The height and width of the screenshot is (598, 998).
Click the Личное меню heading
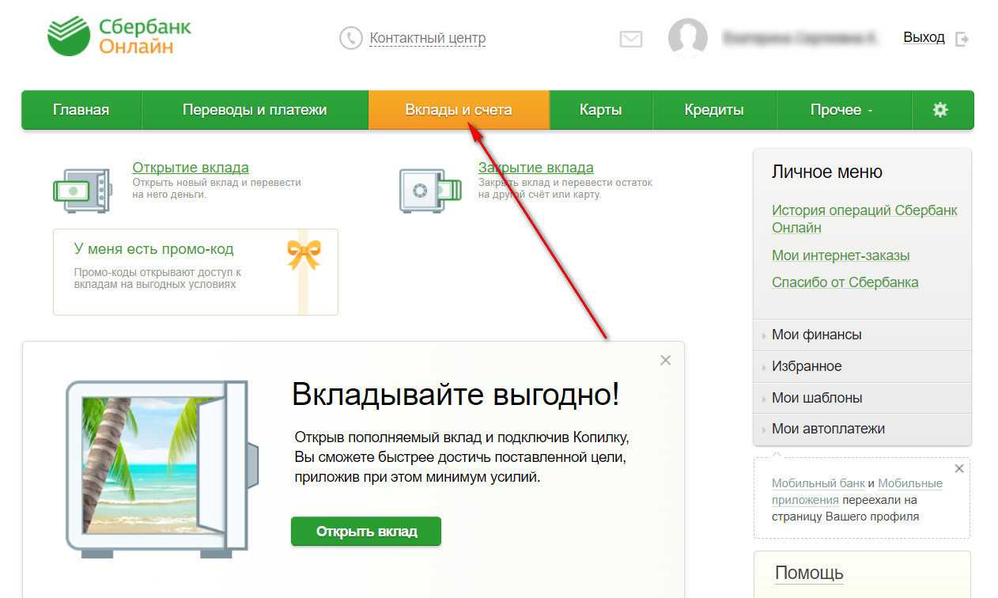[827, 172]
